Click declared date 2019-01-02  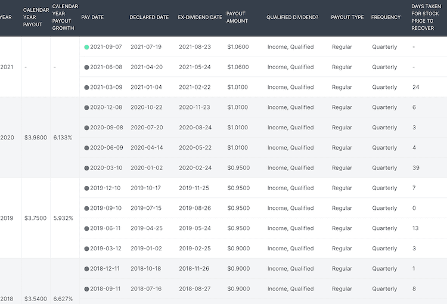pos(146,249)
